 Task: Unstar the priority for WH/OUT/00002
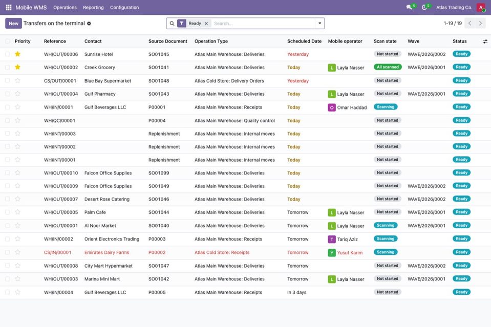(17, 67)
